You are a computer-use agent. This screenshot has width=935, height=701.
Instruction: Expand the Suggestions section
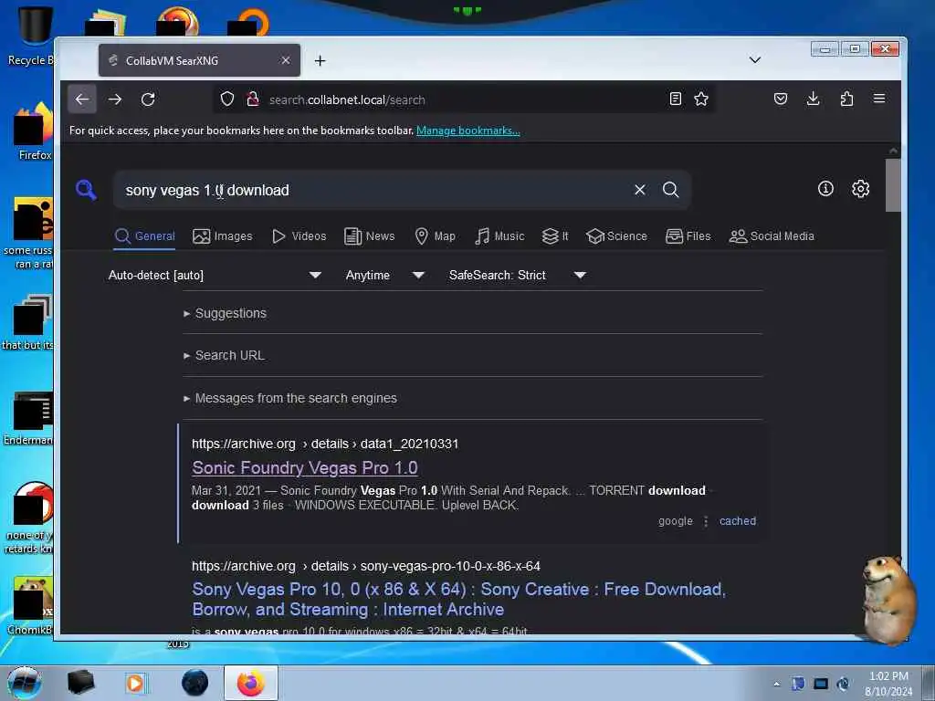point(226,313)
